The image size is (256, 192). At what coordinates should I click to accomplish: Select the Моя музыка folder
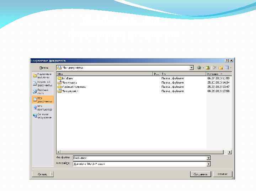pyautogui.click(x=67, y=82)
